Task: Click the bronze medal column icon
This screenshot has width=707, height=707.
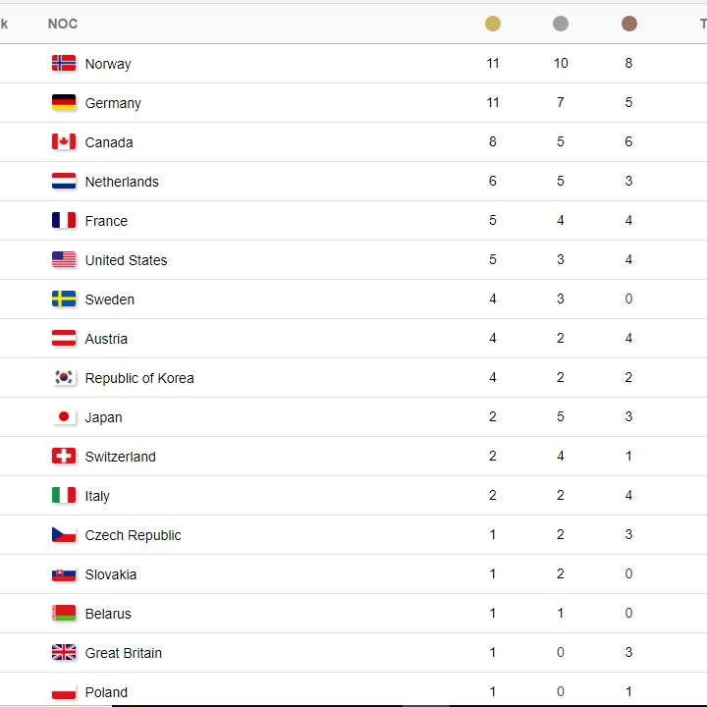Action: coord(629,24)
